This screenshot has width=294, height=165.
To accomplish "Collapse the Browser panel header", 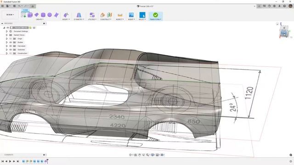I will (x=2, y=23).
